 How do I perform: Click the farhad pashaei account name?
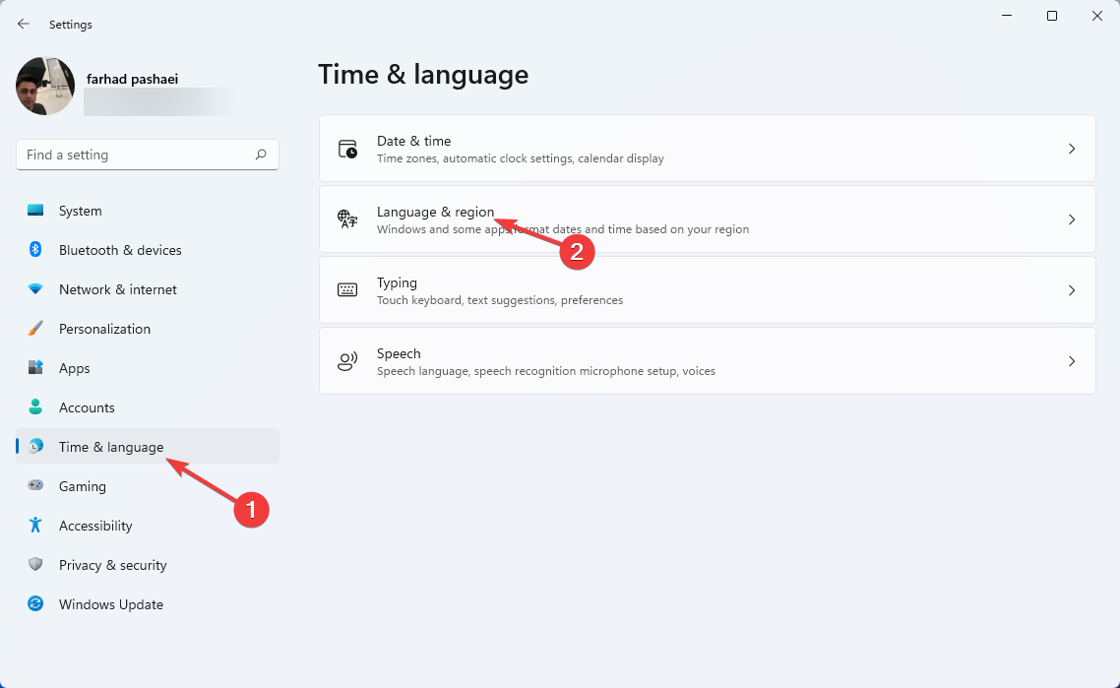(132, 79)
